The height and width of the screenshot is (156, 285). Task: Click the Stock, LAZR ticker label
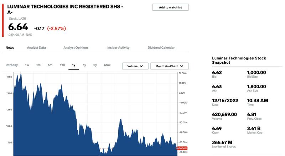click(x=17, y=19)
